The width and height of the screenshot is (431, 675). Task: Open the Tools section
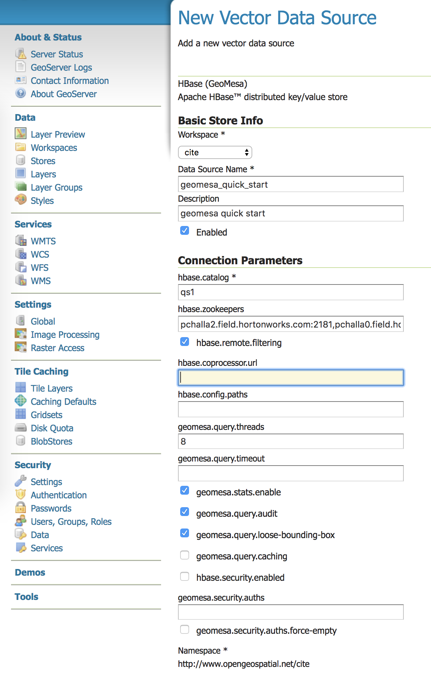point(26,597)
